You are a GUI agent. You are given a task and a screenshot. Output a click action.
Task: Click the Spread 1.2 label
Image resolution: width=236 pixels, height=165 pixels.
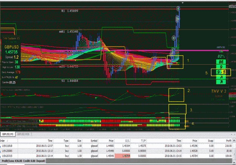pos(12,57)
